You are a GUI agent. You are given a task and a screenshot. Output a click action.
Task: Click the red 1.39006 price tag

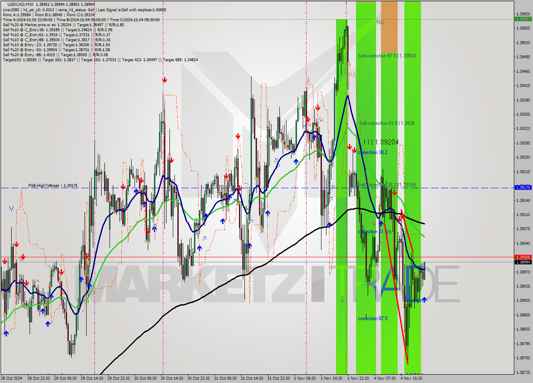(522, 257)
